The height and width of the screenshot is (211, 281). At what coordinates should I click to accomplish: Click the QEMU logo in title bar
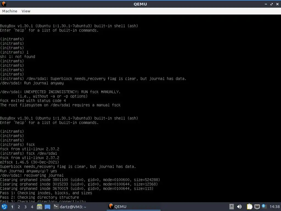(4, 4)
